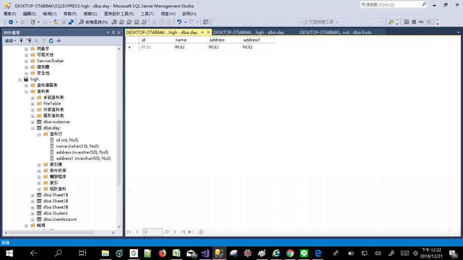Image resolution: width=463 pixels, height=260 pixels.
Task: Collapse the dbo.day table node
Action: 33,128
